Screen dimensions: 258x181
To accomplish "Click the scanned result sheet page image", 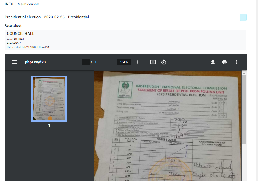I will tap(168, 126).
